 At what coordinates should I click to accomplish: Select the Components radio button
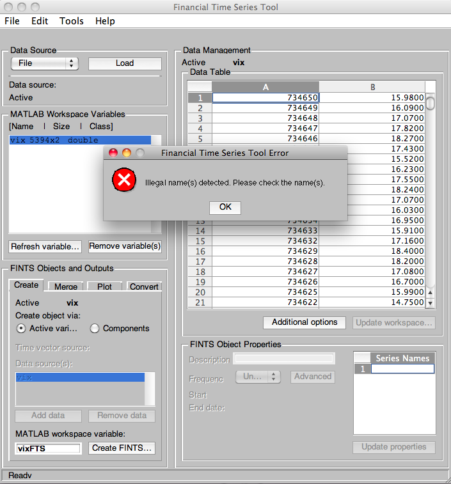tap(95, 328)
